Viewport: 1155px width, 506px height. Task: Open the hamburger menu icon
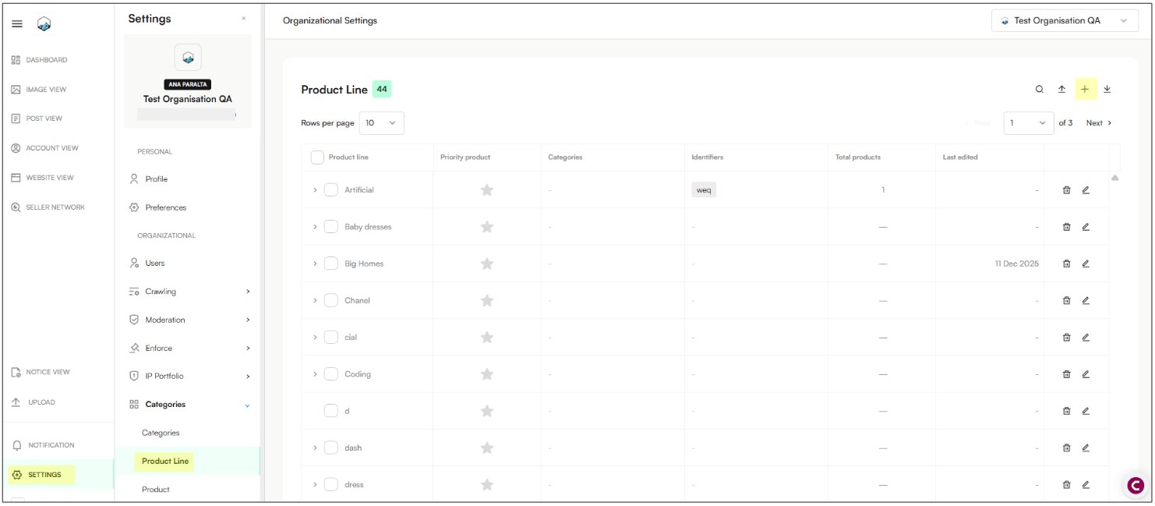pyautogui.click(x=17, y=24)
